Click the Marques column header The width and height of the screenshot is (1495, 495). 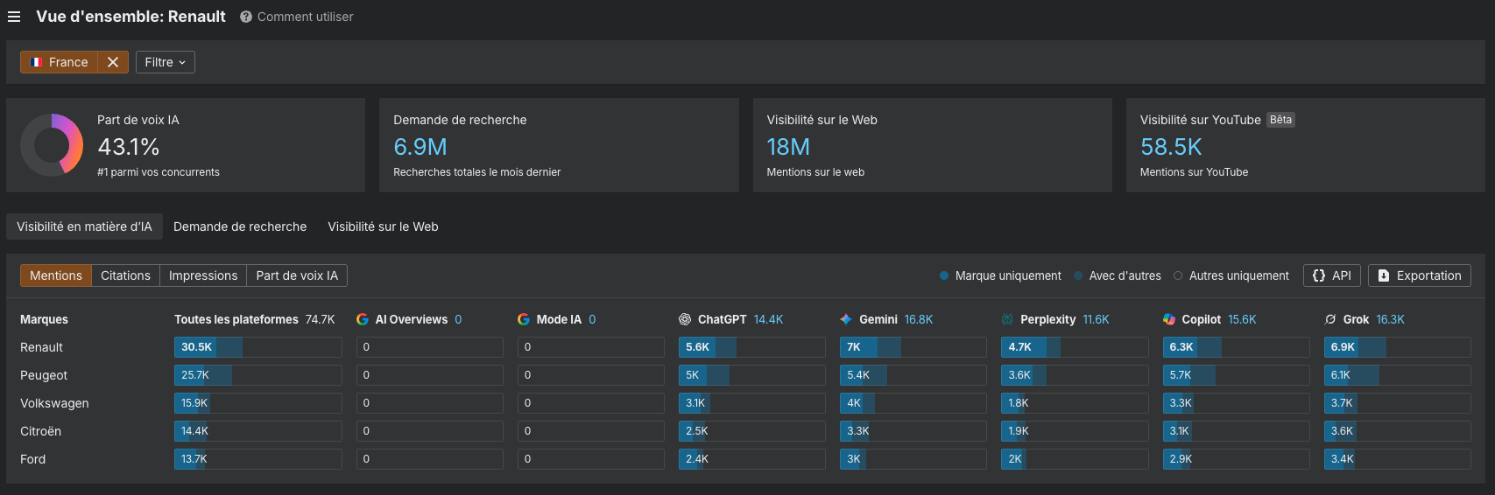pos(44,319)
